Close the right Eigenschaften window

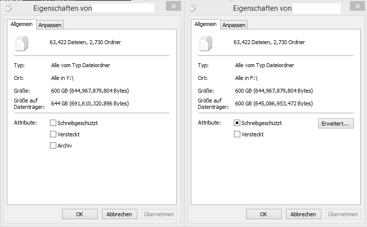(357, 6)
